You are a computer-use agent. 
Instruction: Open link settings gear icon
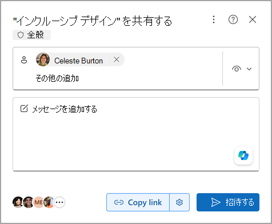[x=179, y=202]
